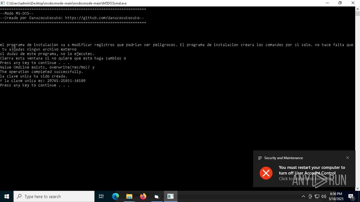
Task: Click 'Value CmdLine exists, overwrite' prompt line
Action: [x=47, y=67]
